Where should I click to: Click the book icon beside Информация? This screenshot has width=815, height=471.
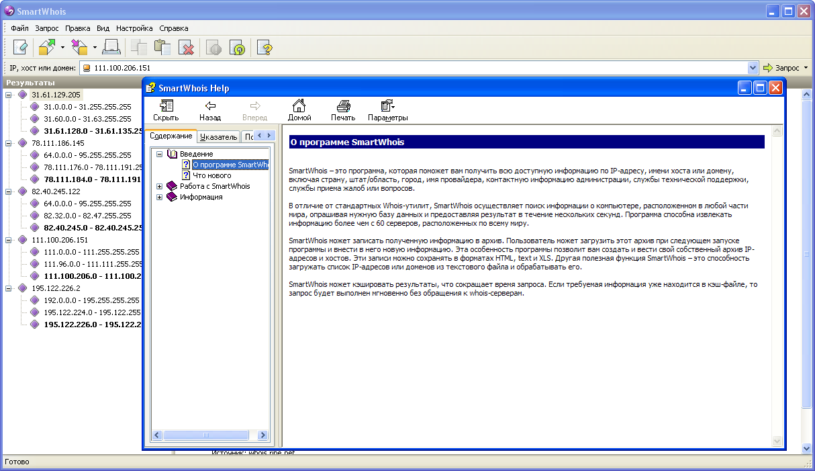point(172,197)
